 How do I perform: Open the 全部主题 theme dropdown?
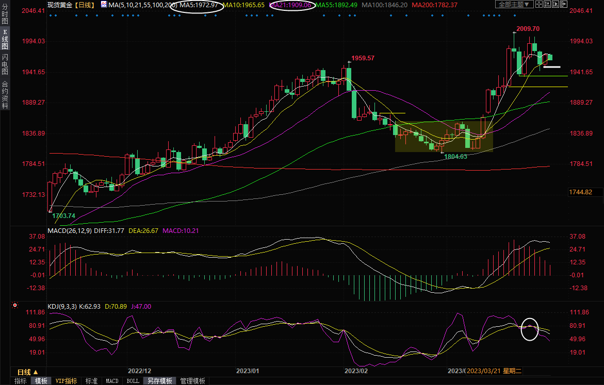coord(513,5)
